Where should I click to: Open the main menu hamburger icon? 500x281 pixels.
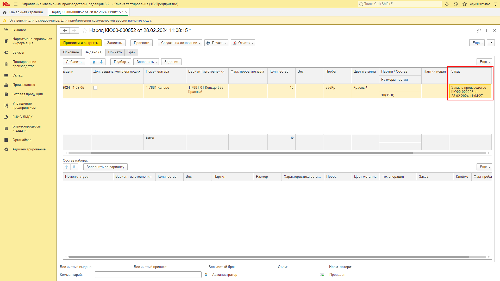coord(16,4)
